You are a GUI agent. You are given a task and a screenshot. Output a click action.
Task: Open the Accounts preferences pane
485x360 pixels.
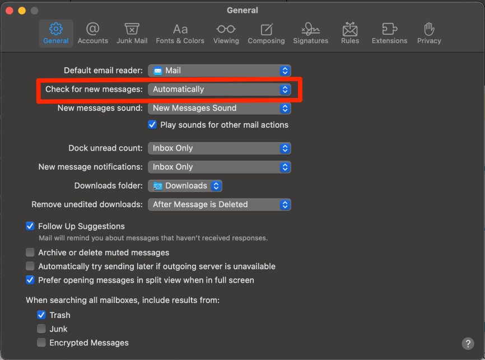pyautogui.click(x=93, y=34)
